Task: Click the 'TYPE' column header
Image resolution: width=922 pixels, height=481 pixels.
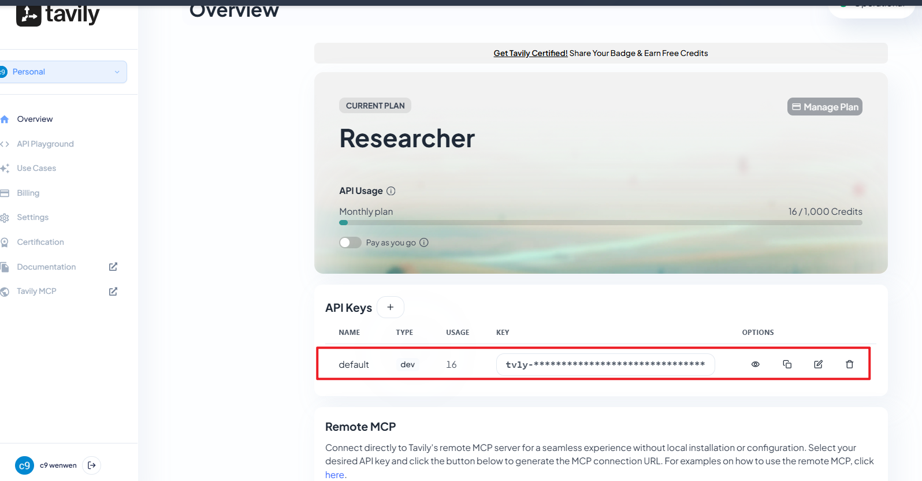Action: pos(404,333)
